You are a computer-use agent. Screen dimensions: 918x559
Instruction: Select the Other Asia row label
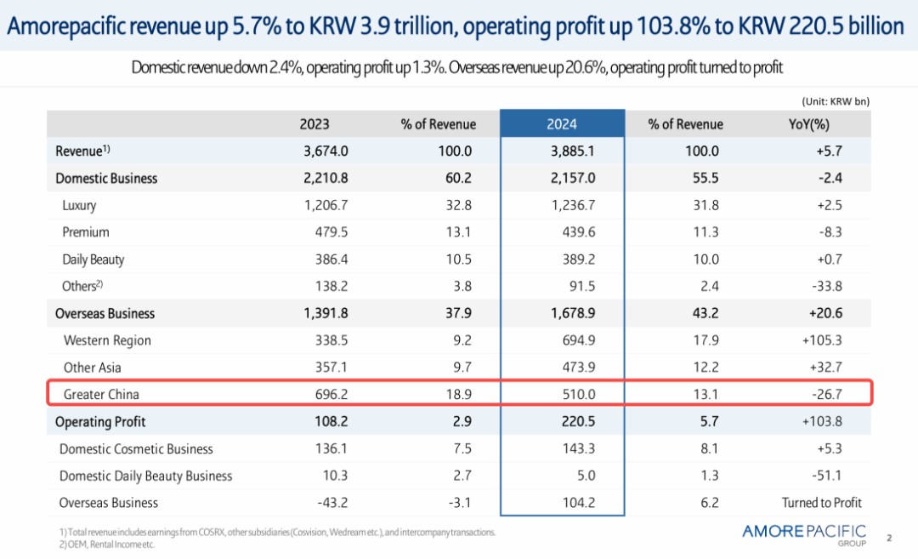[x=93, y=368]
